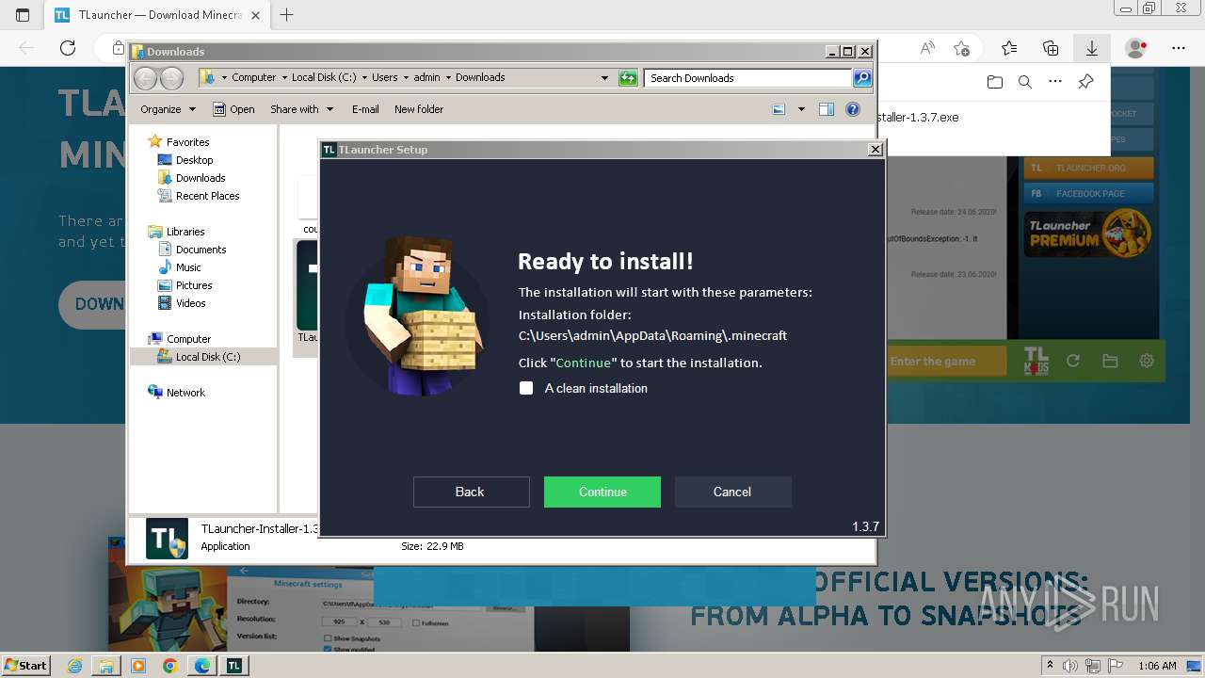Click the Explorer back navigation arrow
This screenshot has width=1205, height=678.
[x=146, y=78]
